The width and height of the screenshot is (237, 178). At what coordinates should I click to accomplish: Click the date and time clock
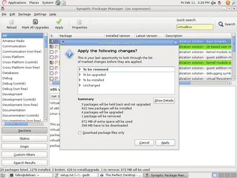(195, 3)
